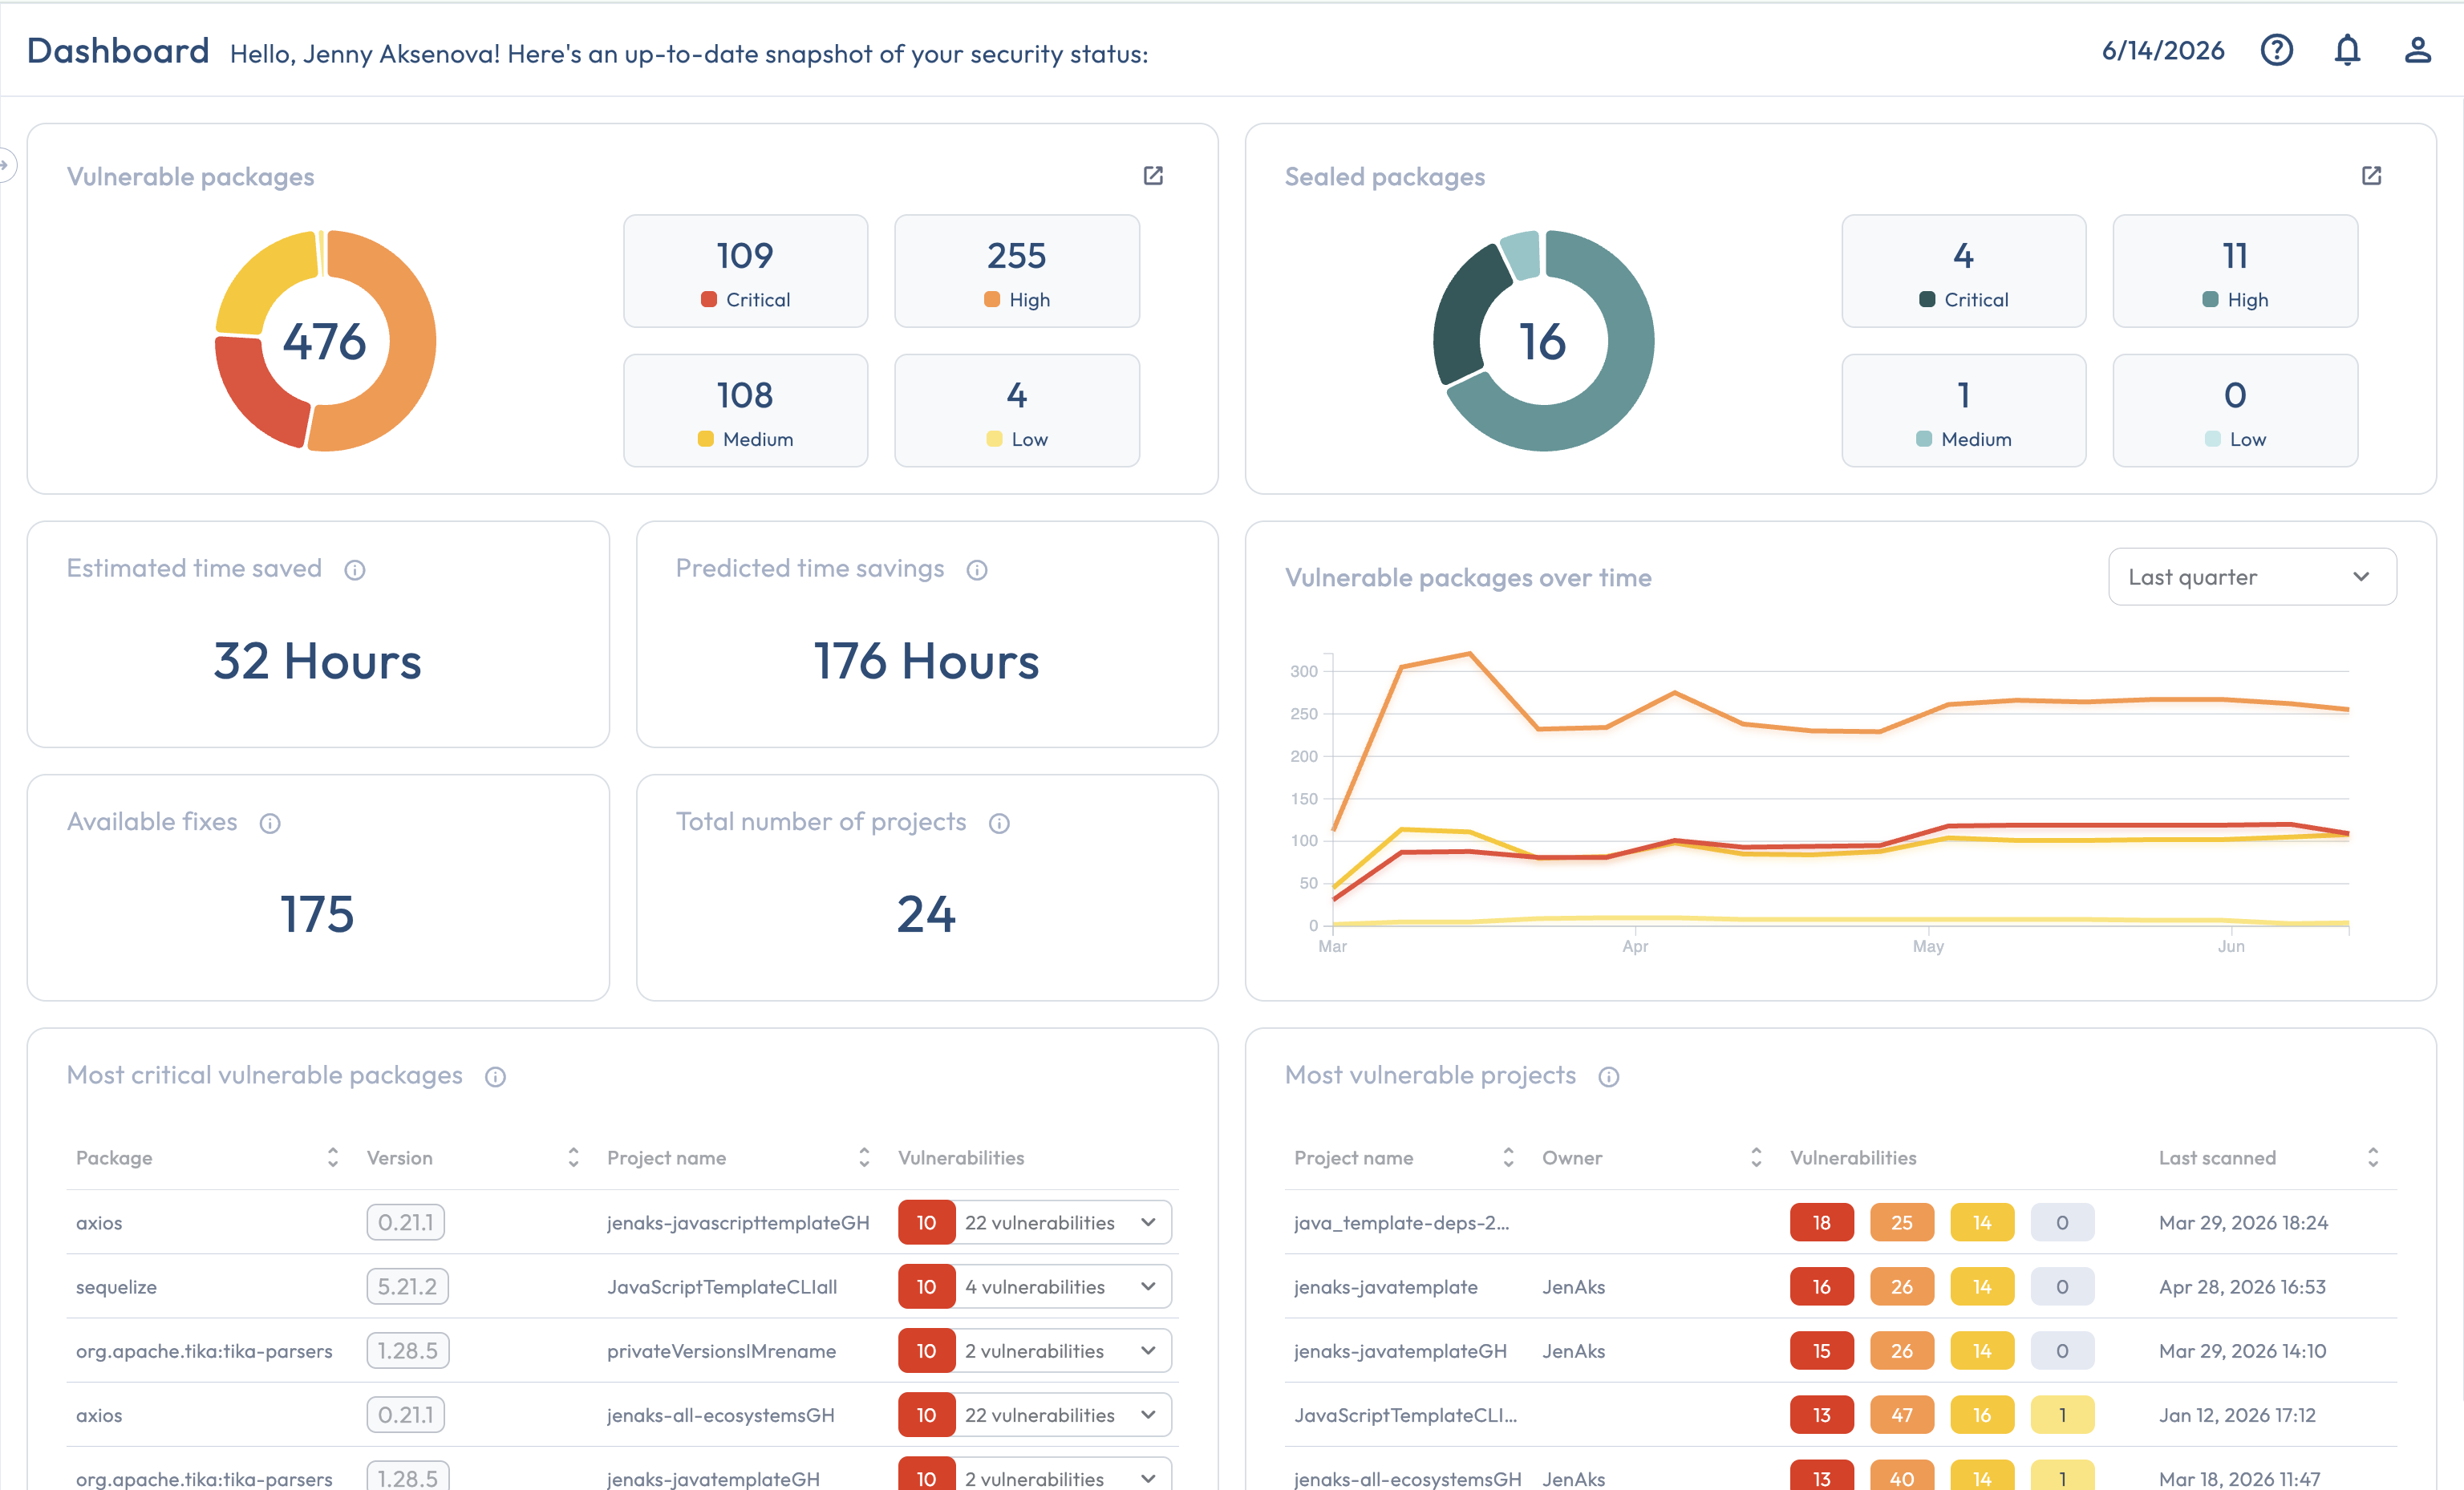2464x1490 pixels.
Task: Sort packages table by Version column
Action: tap(573, 1157)
